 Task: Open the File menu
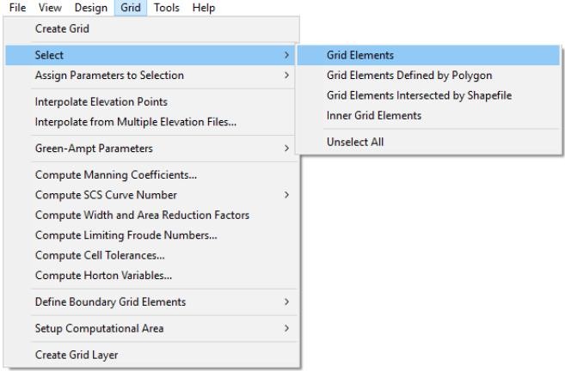pyautogui.click(x=12, y=8)
